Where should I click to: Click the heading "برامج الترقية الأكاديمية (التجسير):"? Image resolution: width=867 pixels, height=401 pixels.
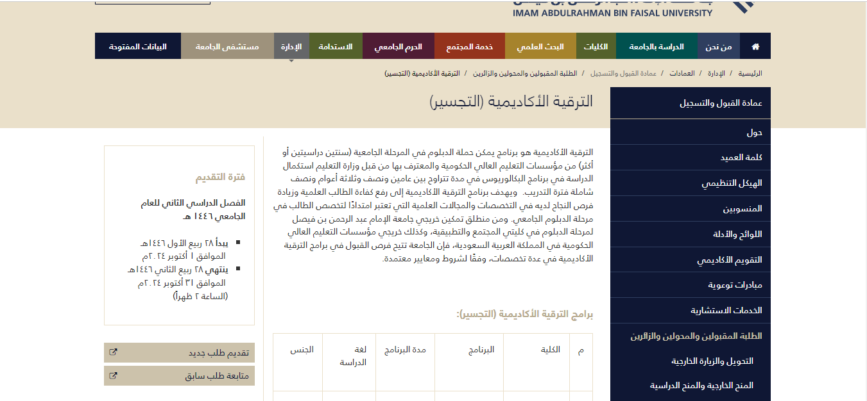pos(524,314)
